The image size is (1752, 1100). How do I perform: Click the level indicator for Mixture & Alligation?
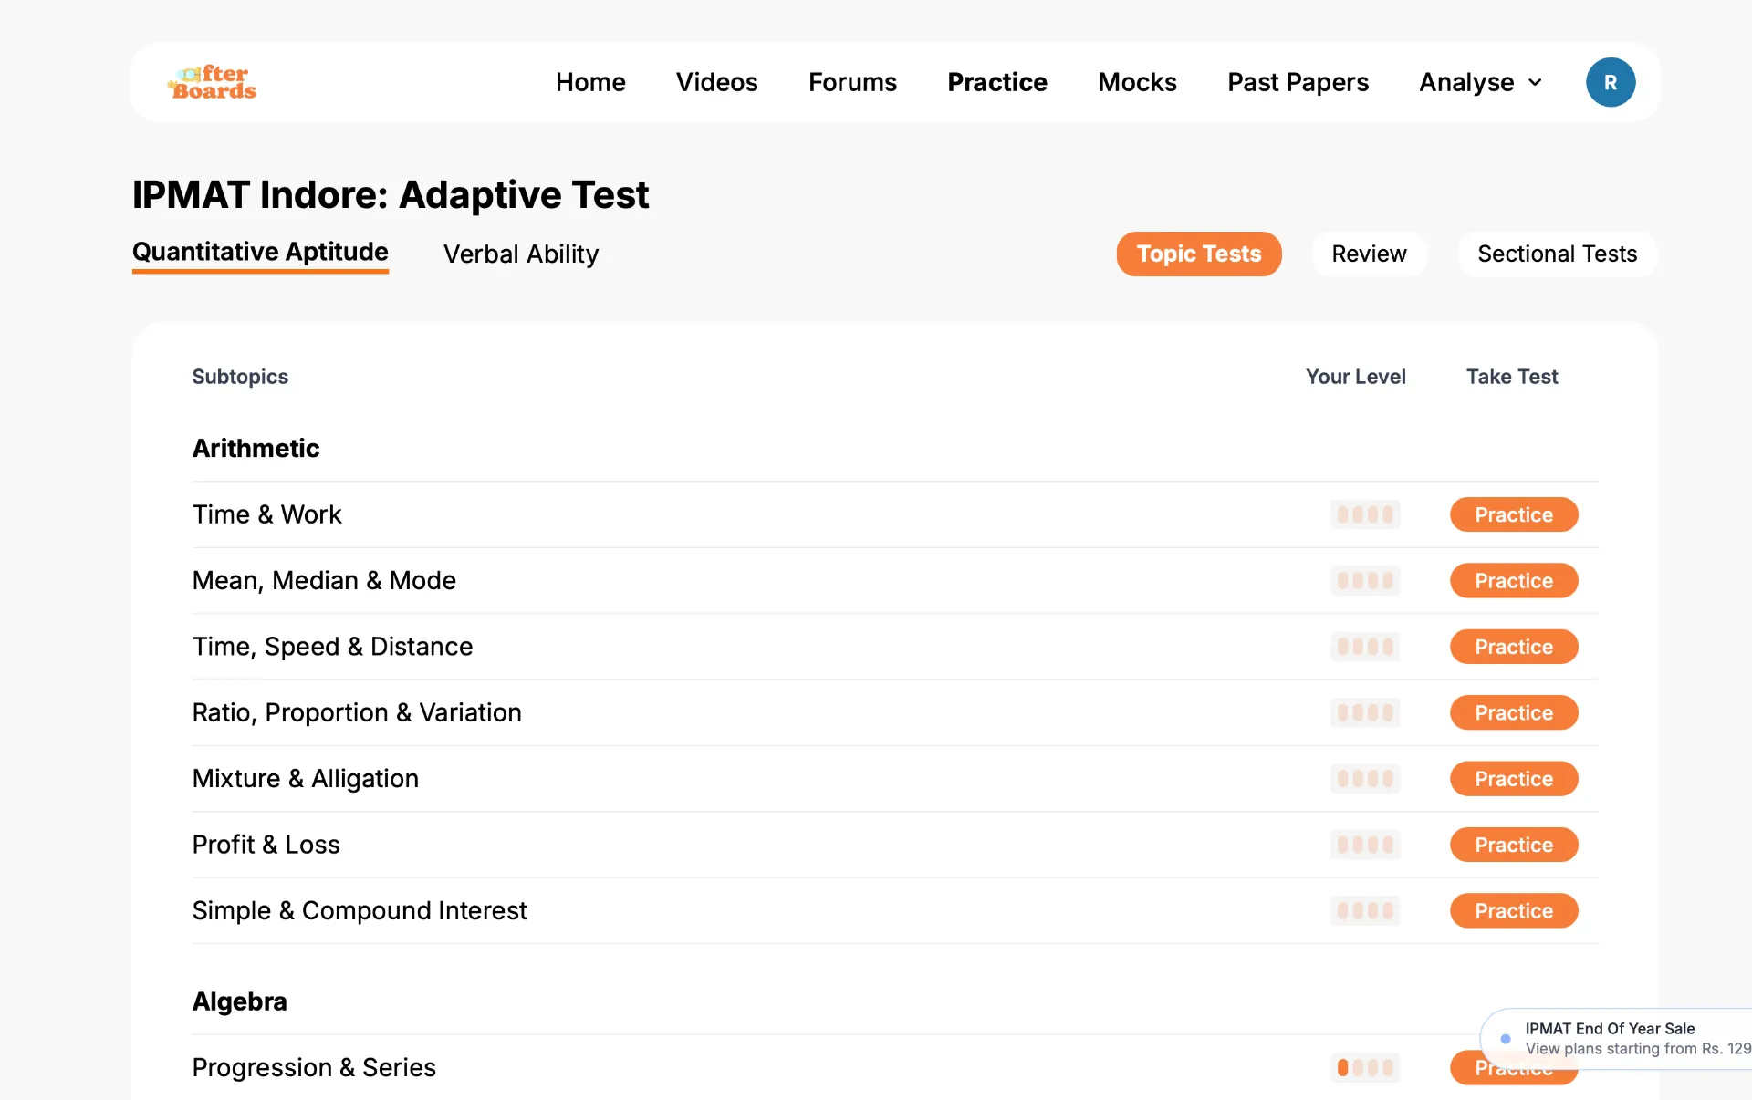1365,779
